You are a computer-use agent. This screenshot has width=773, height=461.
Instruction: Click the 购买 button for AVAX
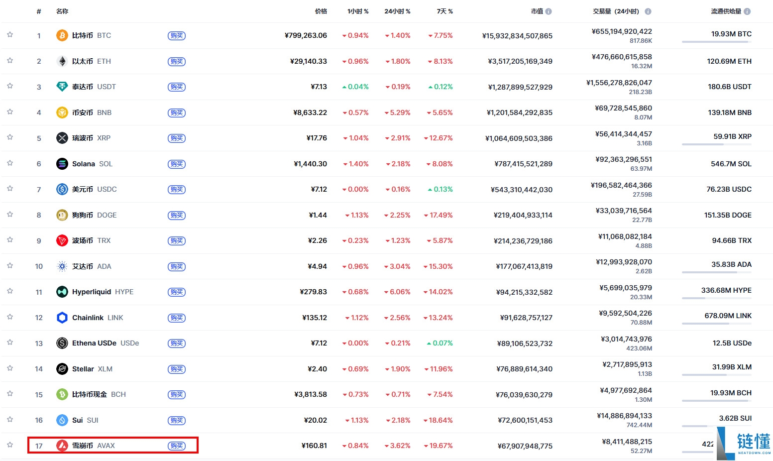[x=177, y=446]
